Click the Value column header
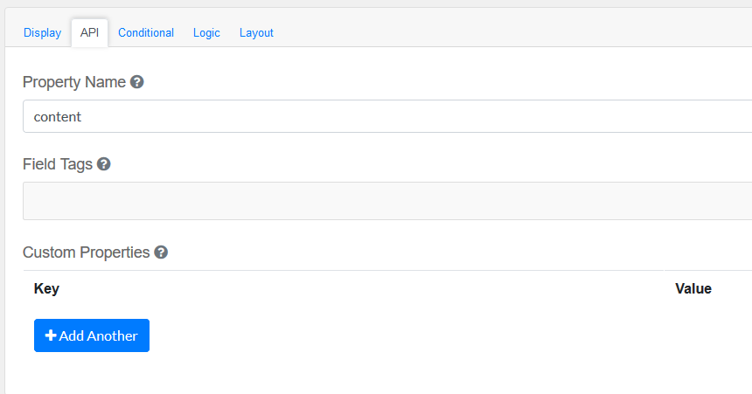752x394 pixels. click(x=693, y=288)
